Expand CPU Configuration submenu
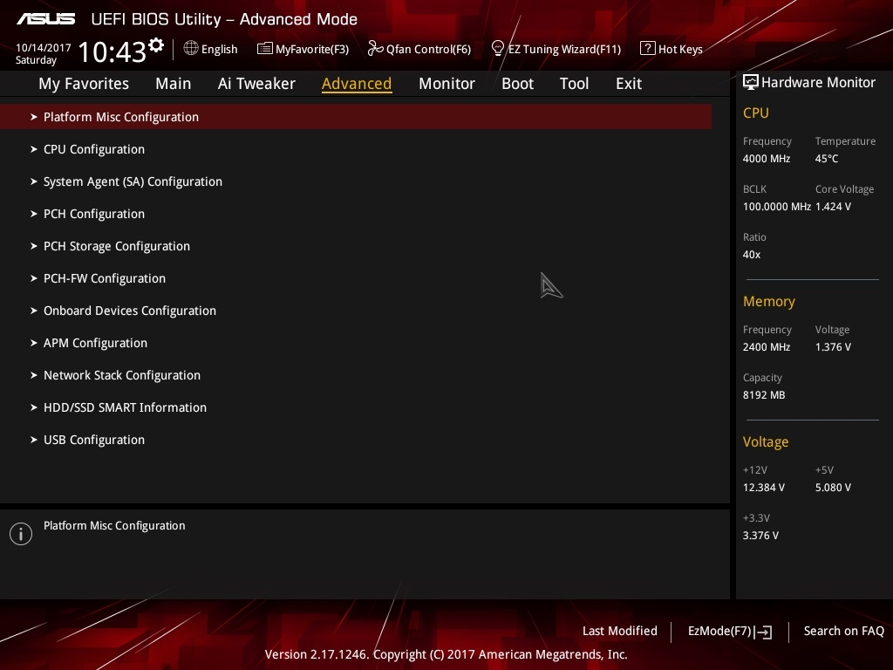The image size is (893, 670). [x=356, y=149]
